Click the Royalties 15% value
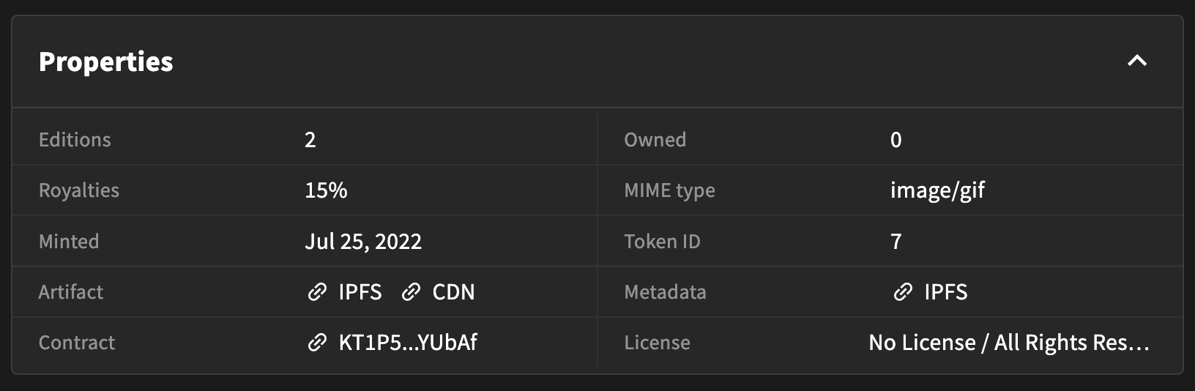 326,190
